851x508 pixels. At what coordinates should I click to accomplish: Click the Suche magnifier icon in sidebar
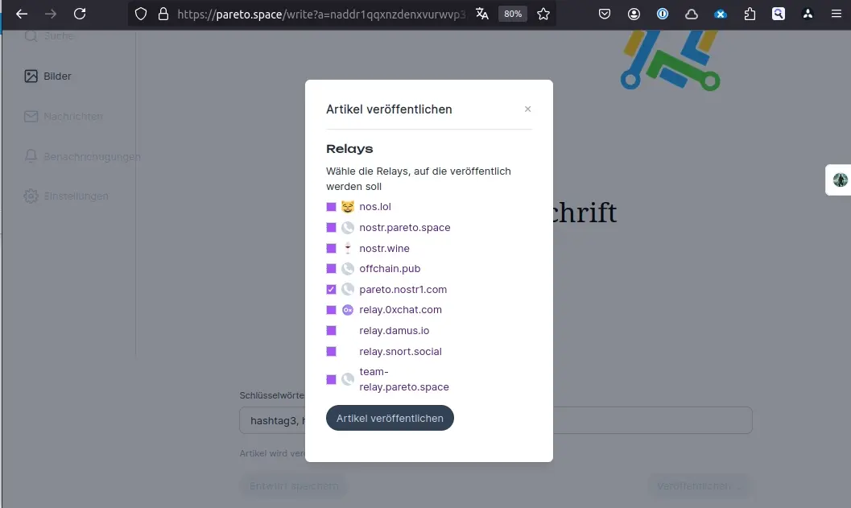[x=31, y=35]
